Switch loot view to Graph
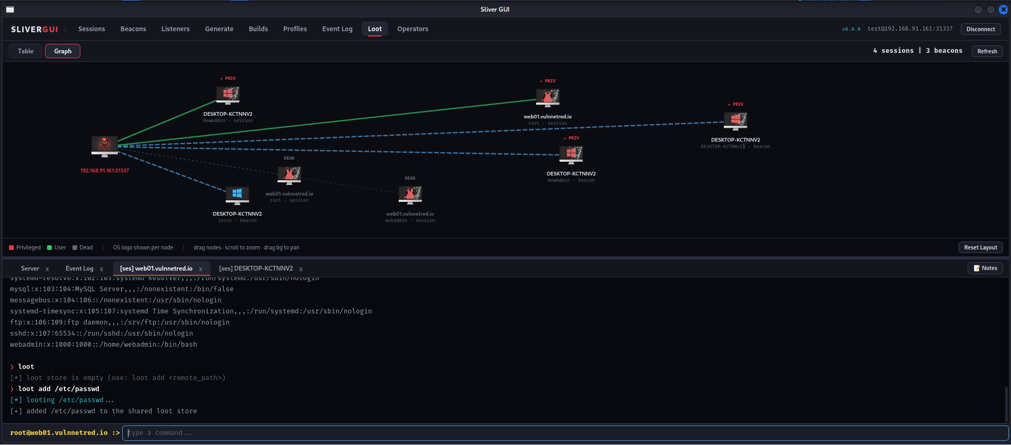The width and height of the screenshot is (1011, 445). click(62, 51)
